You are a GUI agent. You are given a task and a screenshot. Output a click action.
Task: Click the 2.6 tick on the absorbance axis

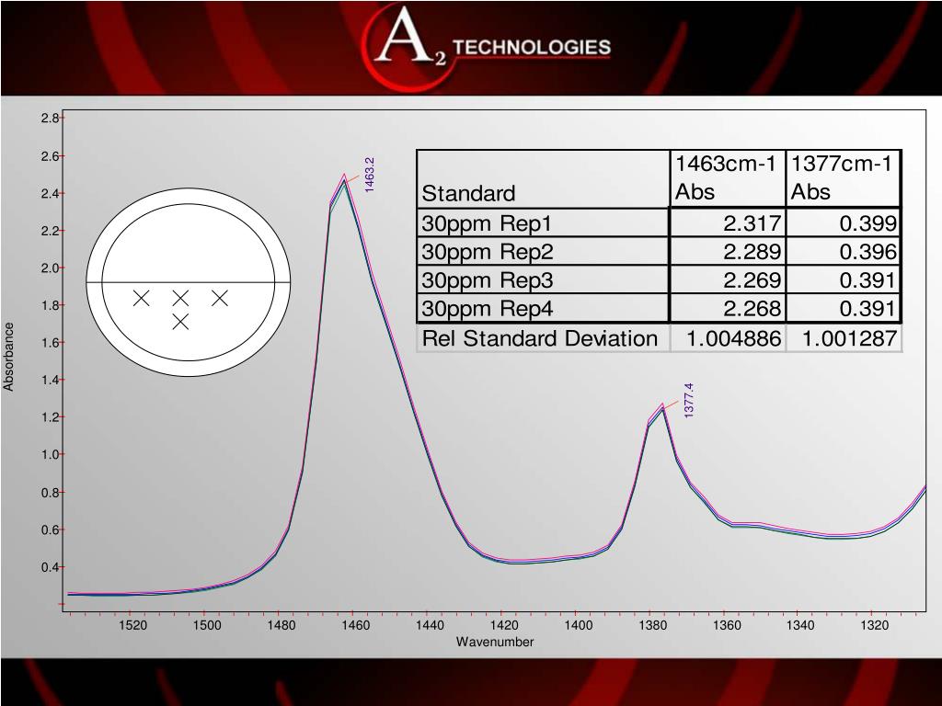(50, 156)
